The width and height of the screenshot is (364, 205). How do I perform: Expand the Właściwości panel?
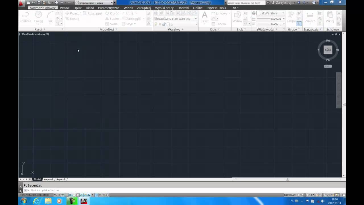[267, 29]
